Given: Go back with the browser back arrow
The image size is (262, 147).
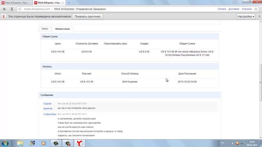Looking at the screenshot, I should coord(5,9).
